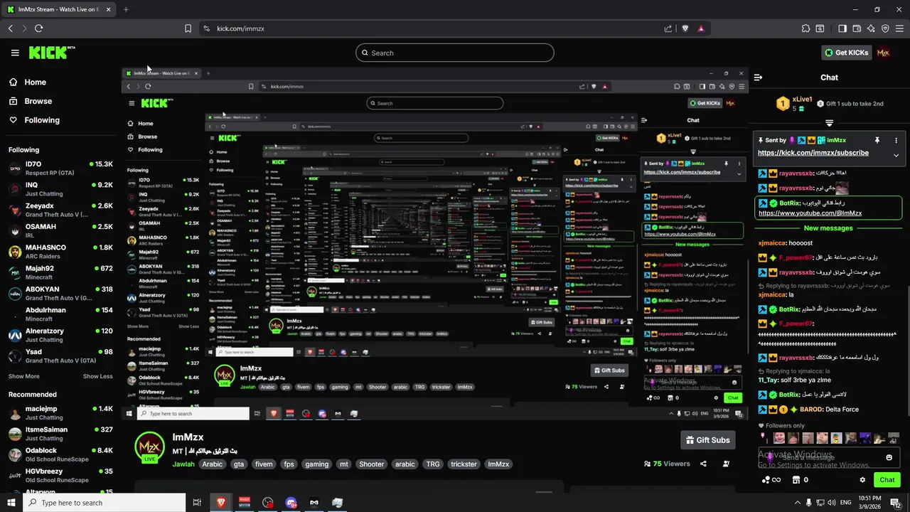Screen dimensions: 910x512
Task: Open OSAMAH channel in sidebar
Action: (x=60, y=231)
